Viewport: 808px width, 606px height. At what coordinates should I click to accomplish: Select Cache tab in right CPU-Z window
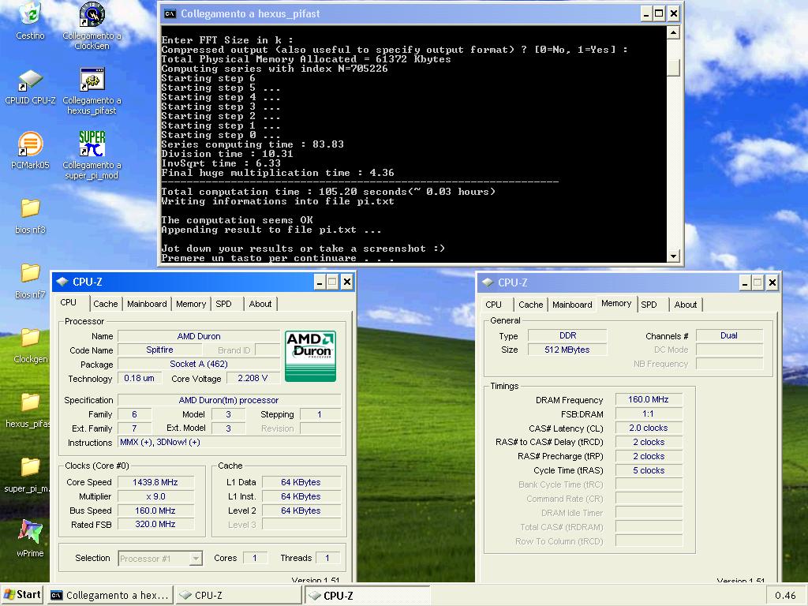coord(531,305)
